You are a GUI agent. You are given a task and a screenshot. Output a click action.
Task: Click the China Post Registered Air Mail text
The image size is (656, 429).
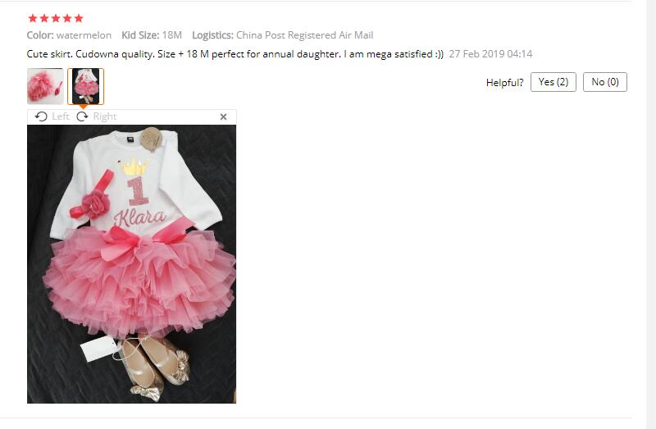[x=304, y=35]
